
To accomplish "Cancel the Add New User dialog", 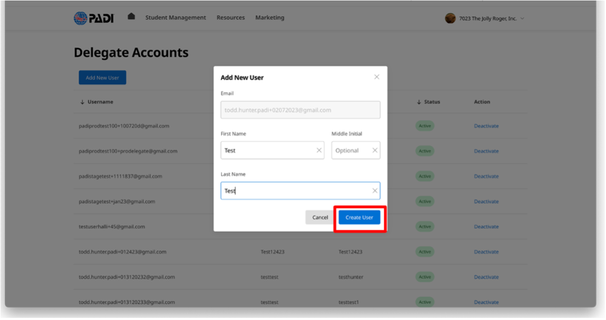I will point(320,217).
